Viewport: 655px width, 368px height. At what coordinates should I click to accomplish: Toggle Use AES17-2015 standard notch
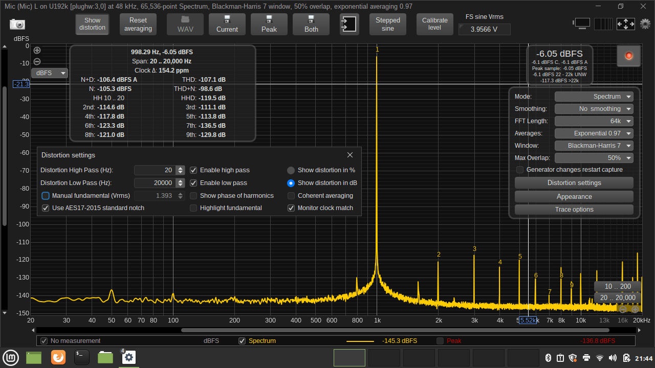46,208
